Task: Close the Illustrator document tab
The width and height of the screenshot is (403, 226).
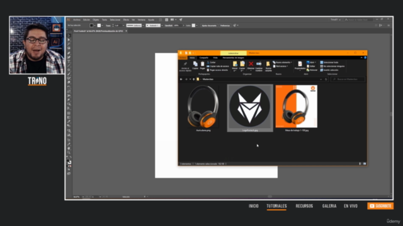Action: point(126,31)
